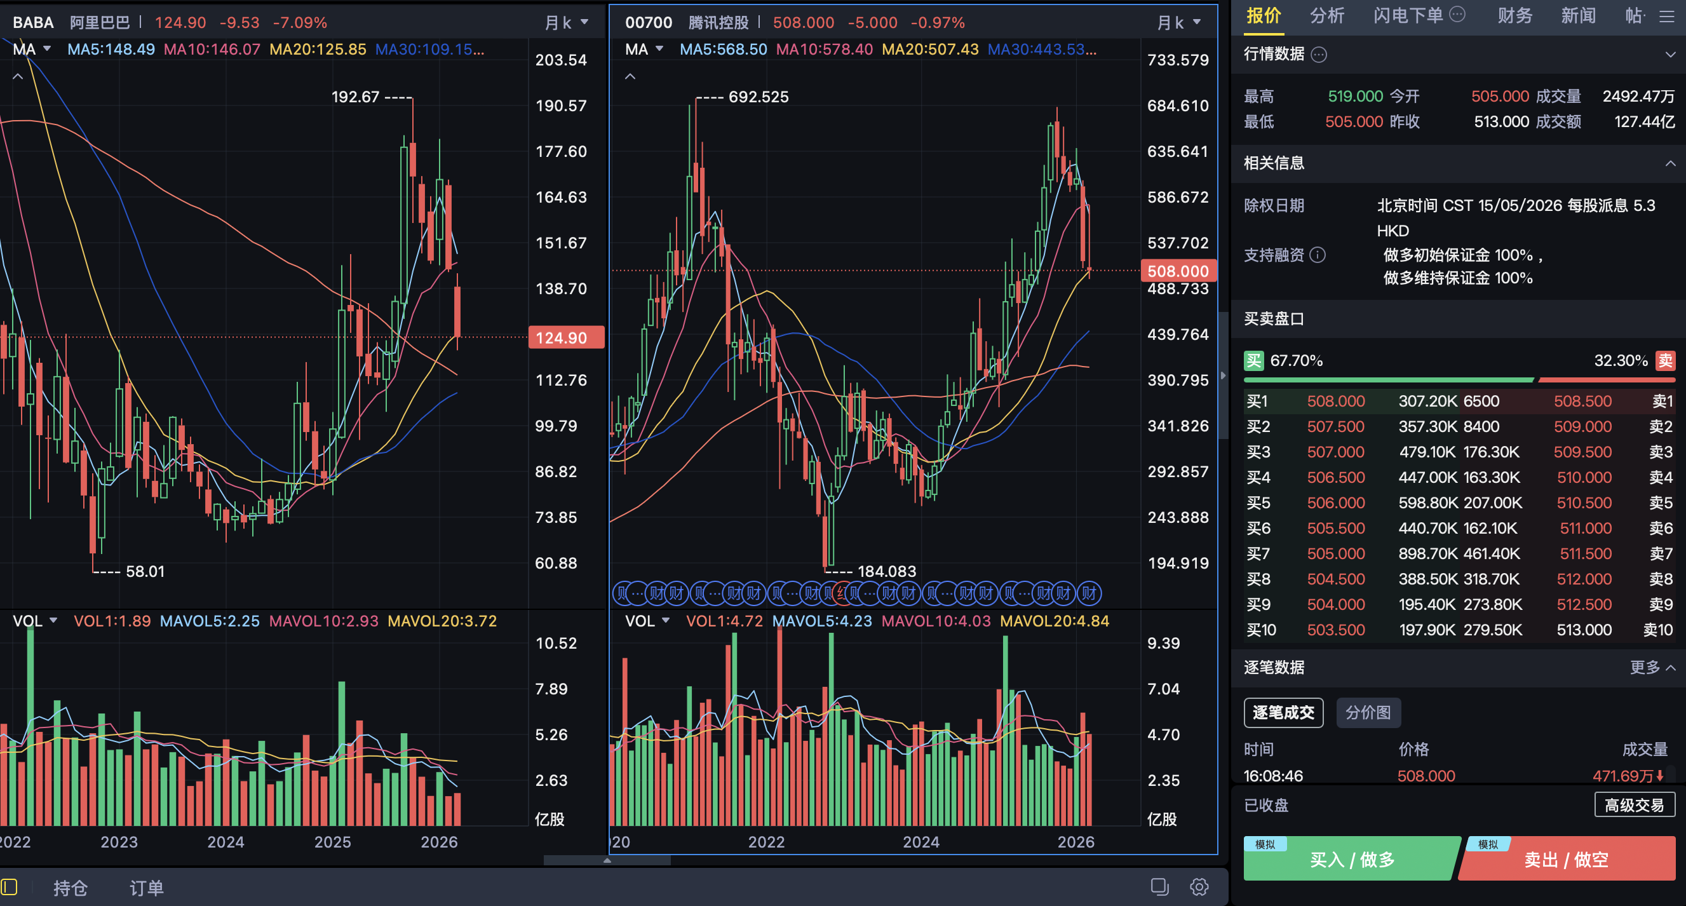Open the 月k period dropdown on BABA chart
Screen dimensions: 1686x906
coord(567,23)
